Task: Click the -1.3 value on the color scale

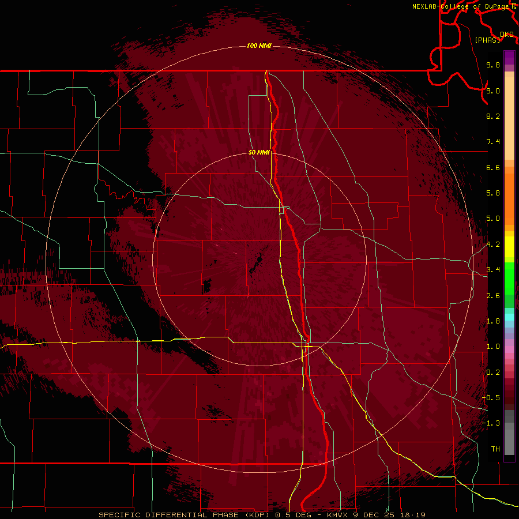Action: pos(491,423)
